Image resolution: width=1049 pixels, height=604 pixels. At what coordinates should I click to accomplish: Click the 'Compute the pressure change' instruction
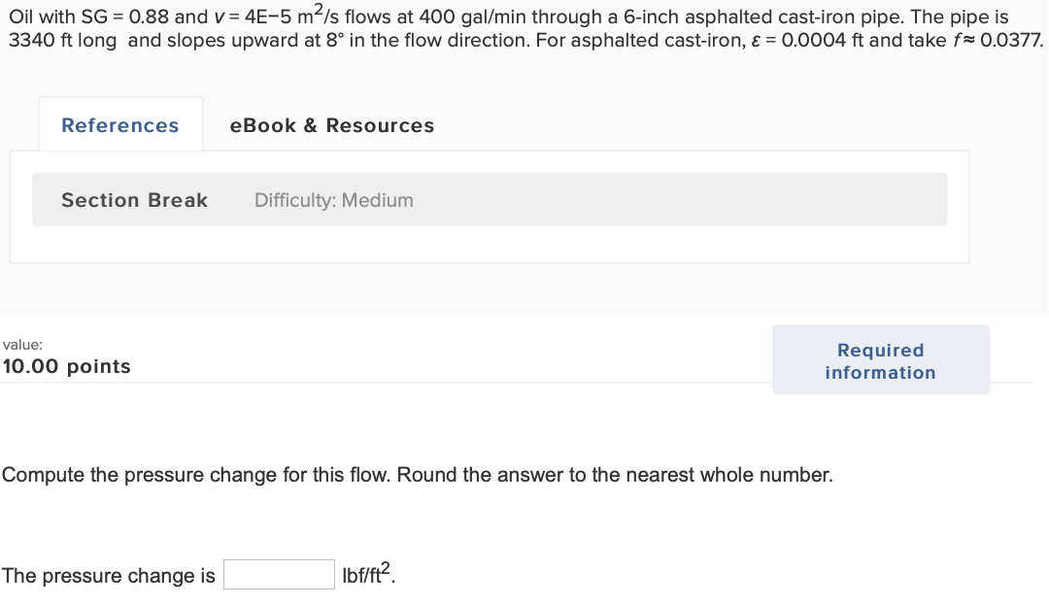(x=418, y=475)
